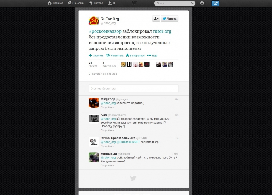
Task: Retweet using Ретвитнуть
Action: (115, 56)
